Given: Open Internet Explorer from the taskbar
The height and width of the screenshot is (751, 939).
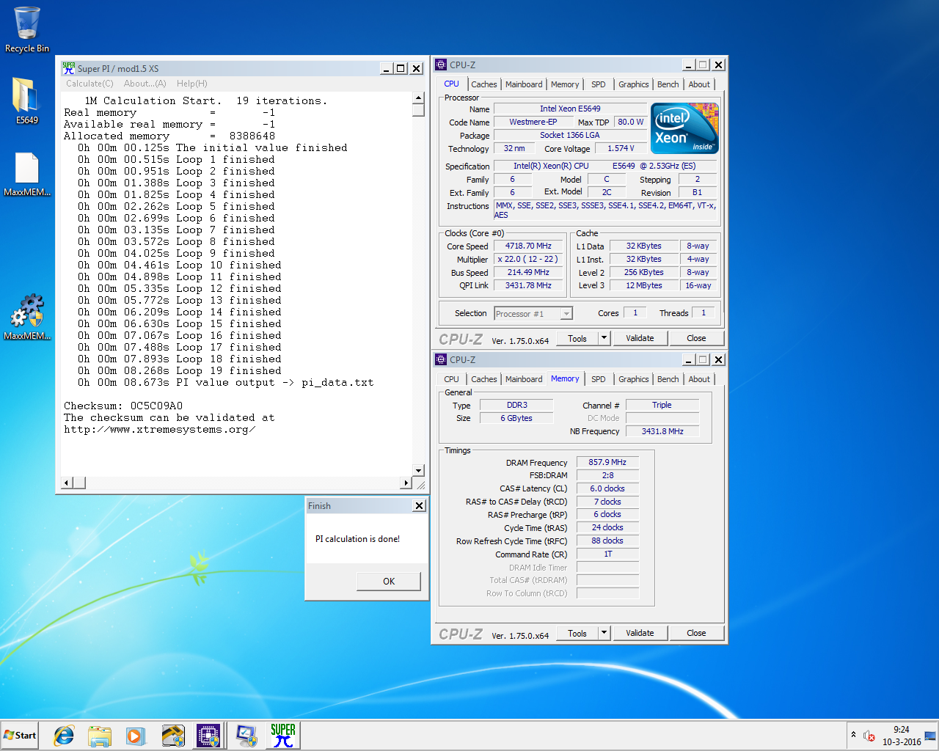Looking at the screenshot, I should [x=64, y=736].
